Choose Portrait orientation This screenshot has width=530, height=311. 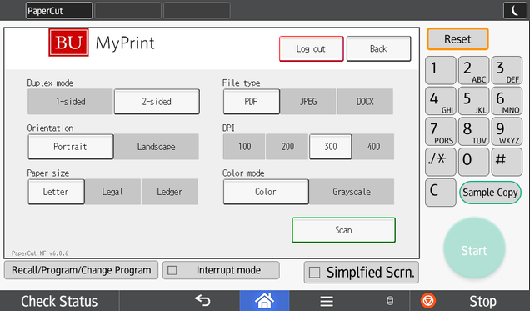(x=70, y=147)
